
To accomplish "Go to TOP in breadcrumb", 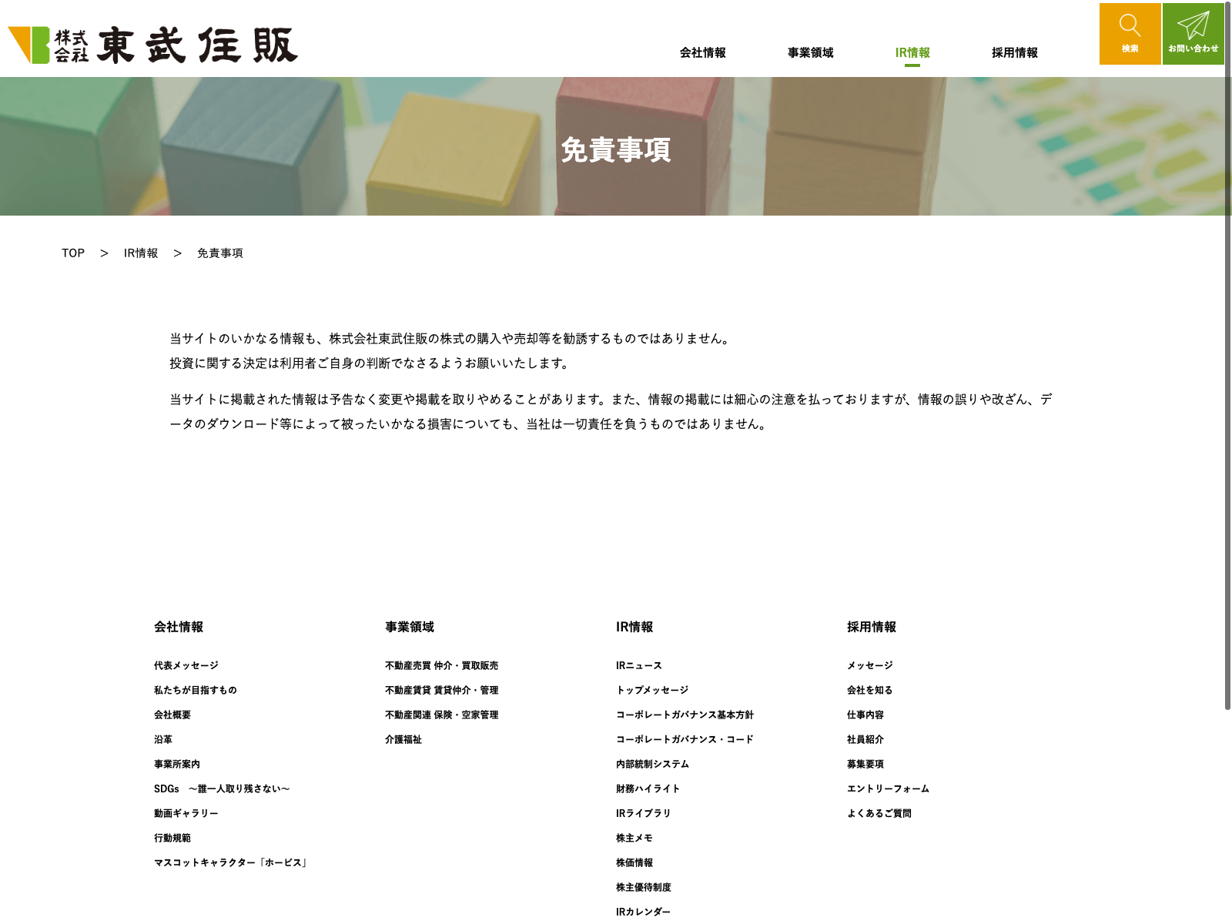I will [x=73, y=253].
